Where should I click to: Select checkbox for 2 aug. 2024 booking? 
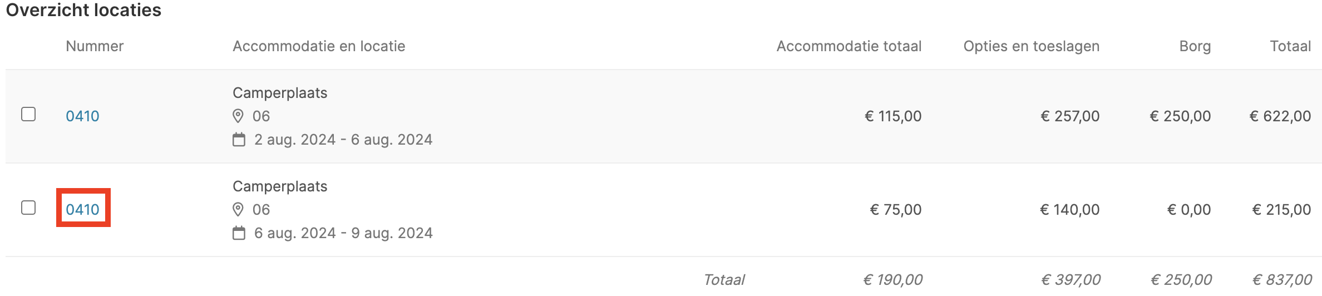(28, 114)
